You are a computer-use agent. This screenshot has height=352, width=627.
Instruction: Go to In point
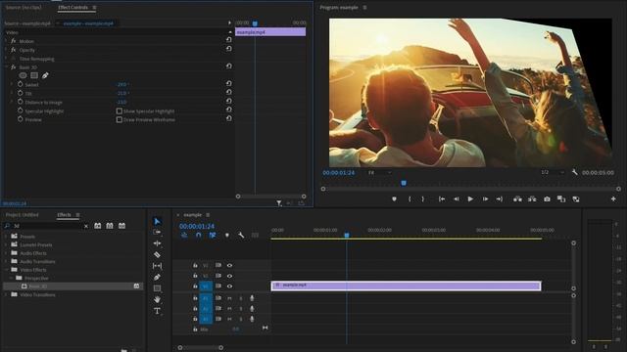point(442,198)
